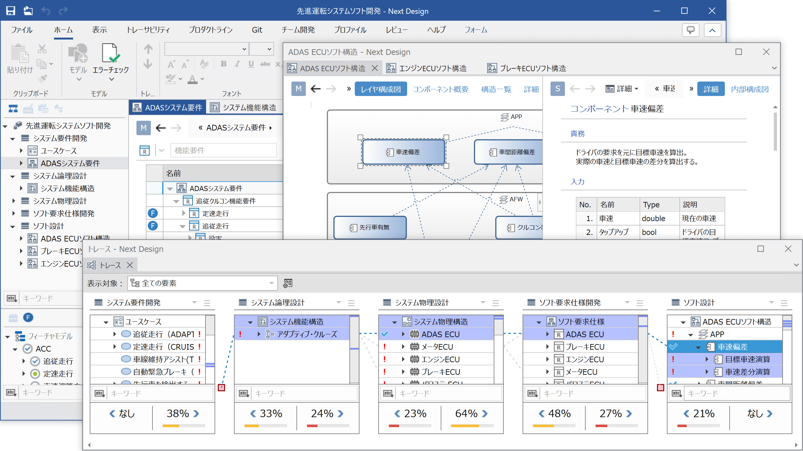Open the 表示対象 dropdown showing 全ての要素
The height and width of the screenshot is (451, 803).
(x=271, y=283)
